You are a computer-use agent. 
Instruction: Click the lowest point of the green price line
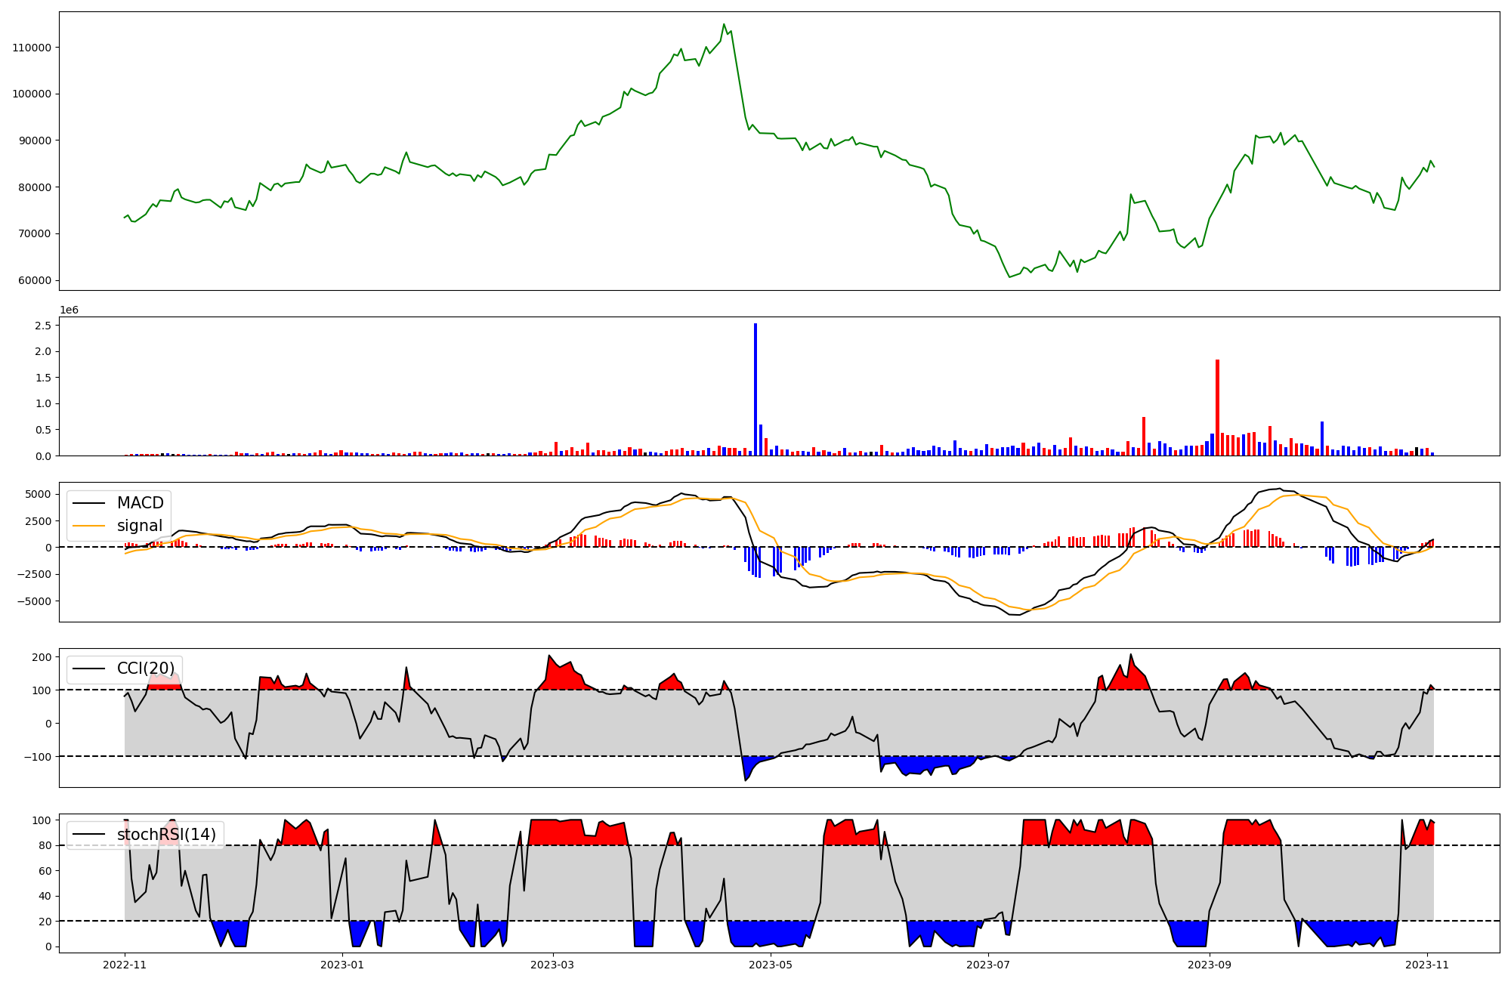(1009, 276)
